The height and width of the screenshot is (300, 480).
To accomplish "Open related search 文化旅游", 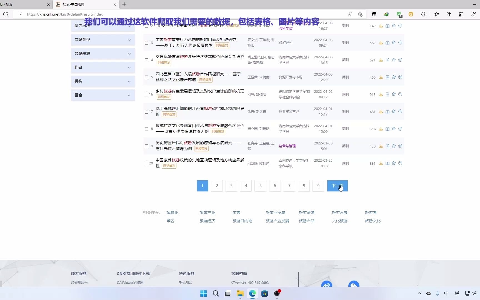I will click(339, 221).
